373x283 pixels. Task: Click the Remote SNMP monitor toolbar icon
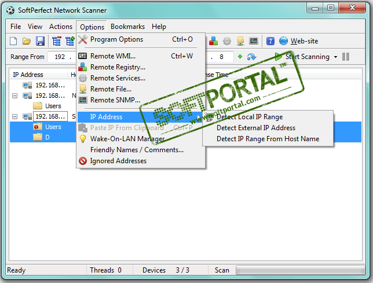(x=254, y=41)
